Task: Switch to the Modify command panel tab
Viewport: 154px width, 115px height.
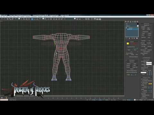Action: click(x=128, y=22)
